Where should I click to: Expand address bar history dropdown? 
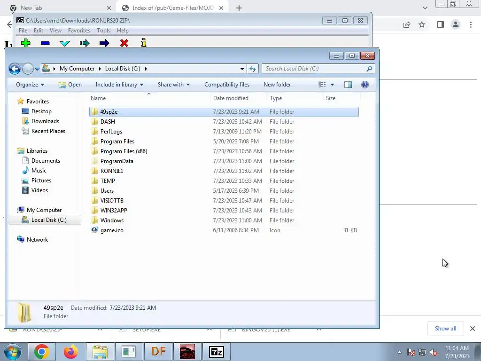click(x=242, y=69)
